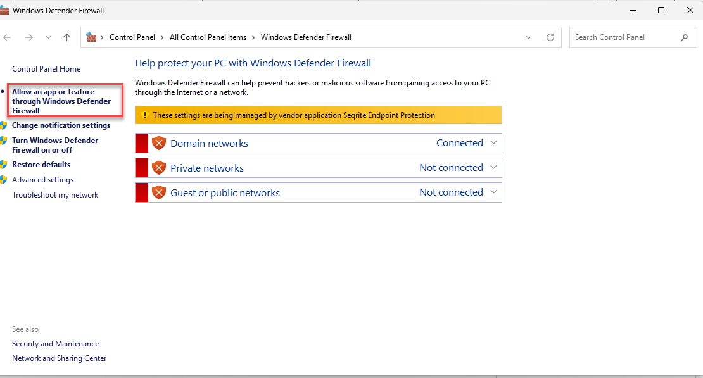Expand Guest or public networks chevron
Viewport: 703px width, 378px height.
coord(493,192)
